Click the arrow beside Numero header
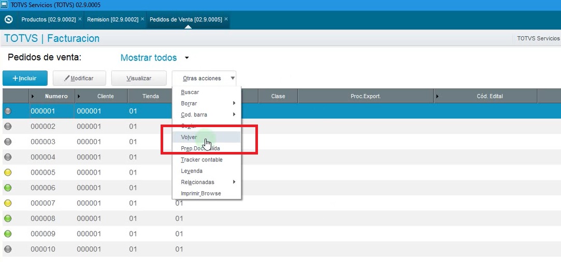 click(x=33, y=96)
